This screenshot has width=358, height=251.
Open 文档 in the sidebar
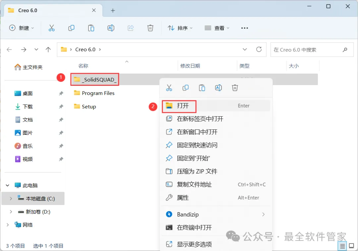tap(24, 120)
